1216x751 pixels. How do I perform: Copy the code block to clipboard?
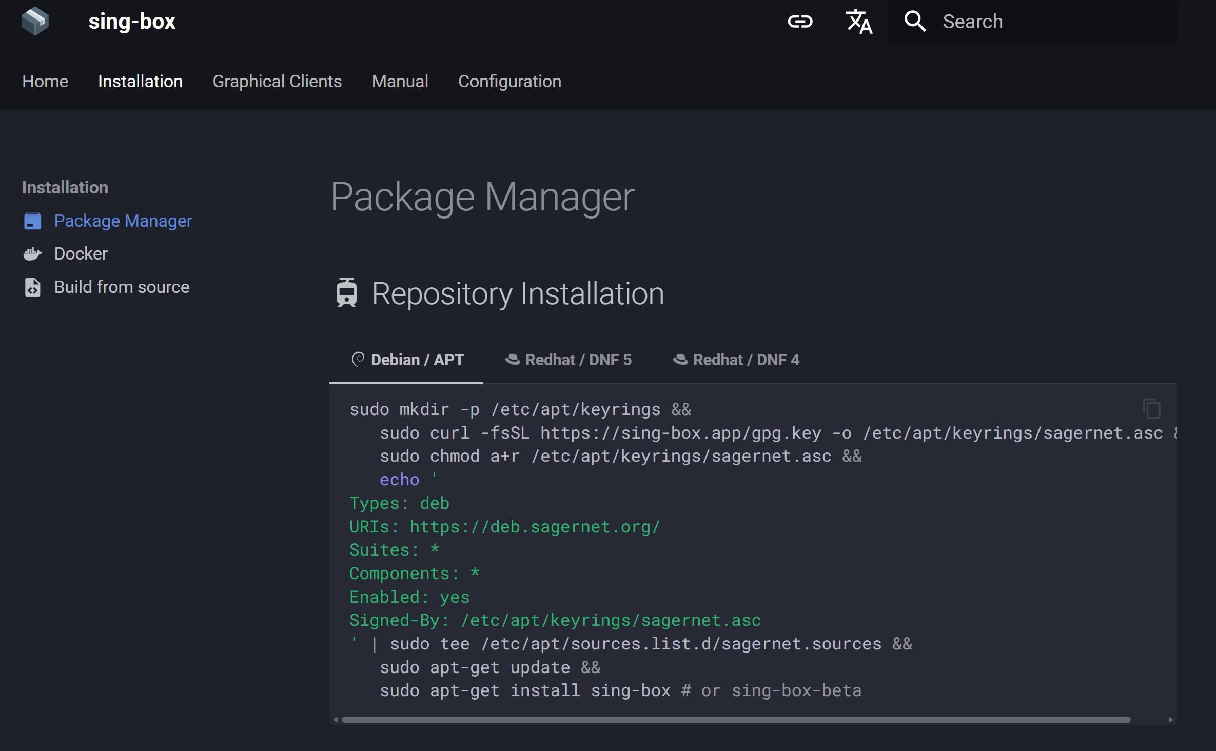(x=1151, y=409)
